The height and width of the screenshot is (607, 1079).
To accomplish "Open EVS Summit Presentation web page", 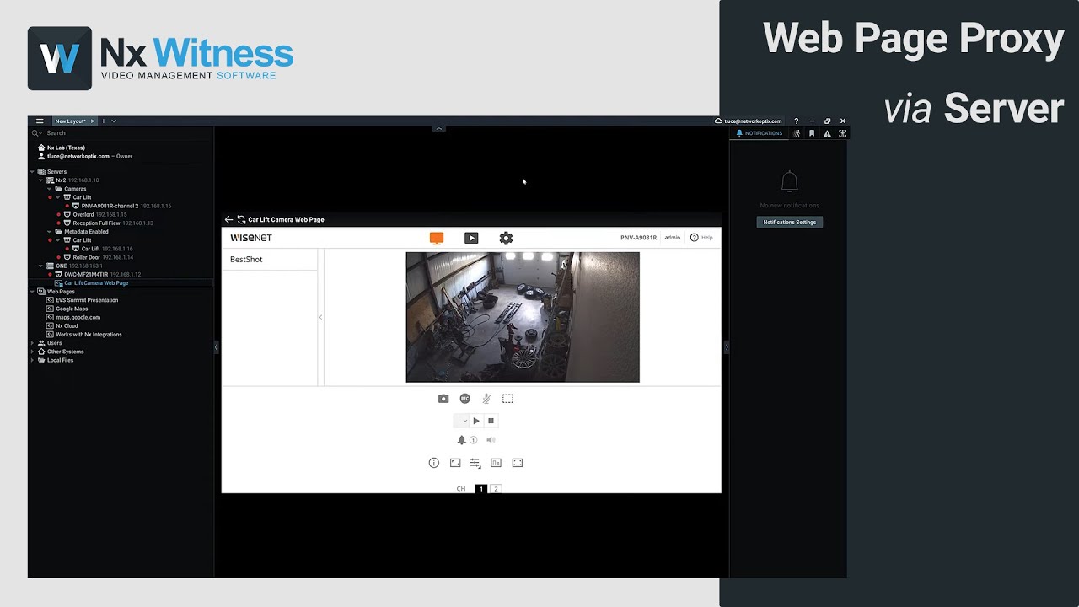I will point(81,300).
